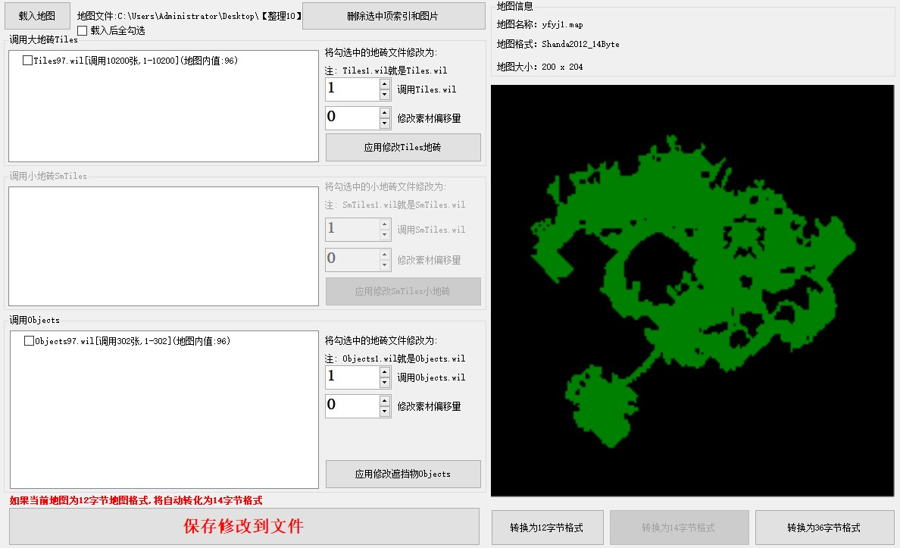This screenshot has height=548, width=900.
Task: Increase the 调用Objects.wil value with up arrow
Action: tap(385, 372)
